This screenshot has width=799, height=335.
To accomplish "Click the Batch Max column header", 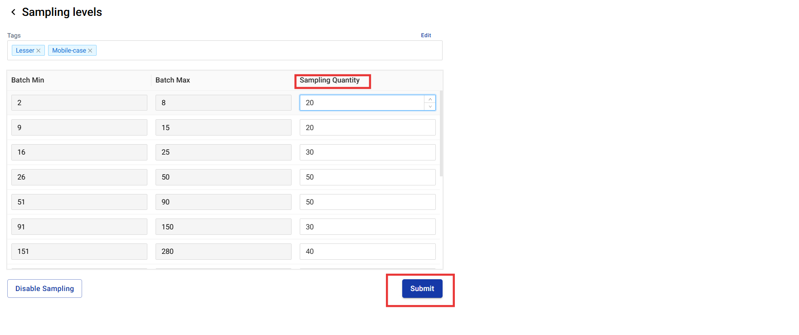I will click(x=173, y=80).
